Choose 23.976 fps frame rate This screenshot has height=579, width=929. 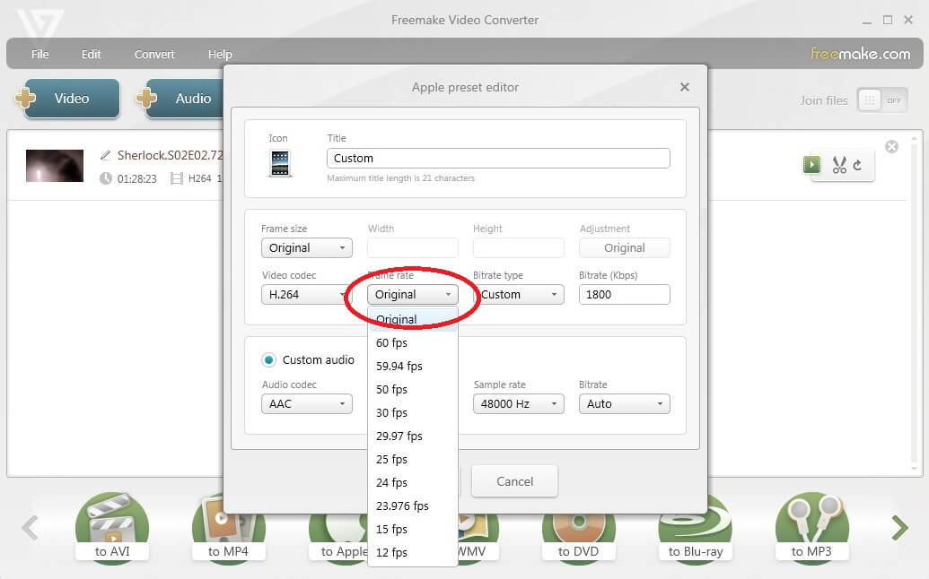click(x=413, y=506)
